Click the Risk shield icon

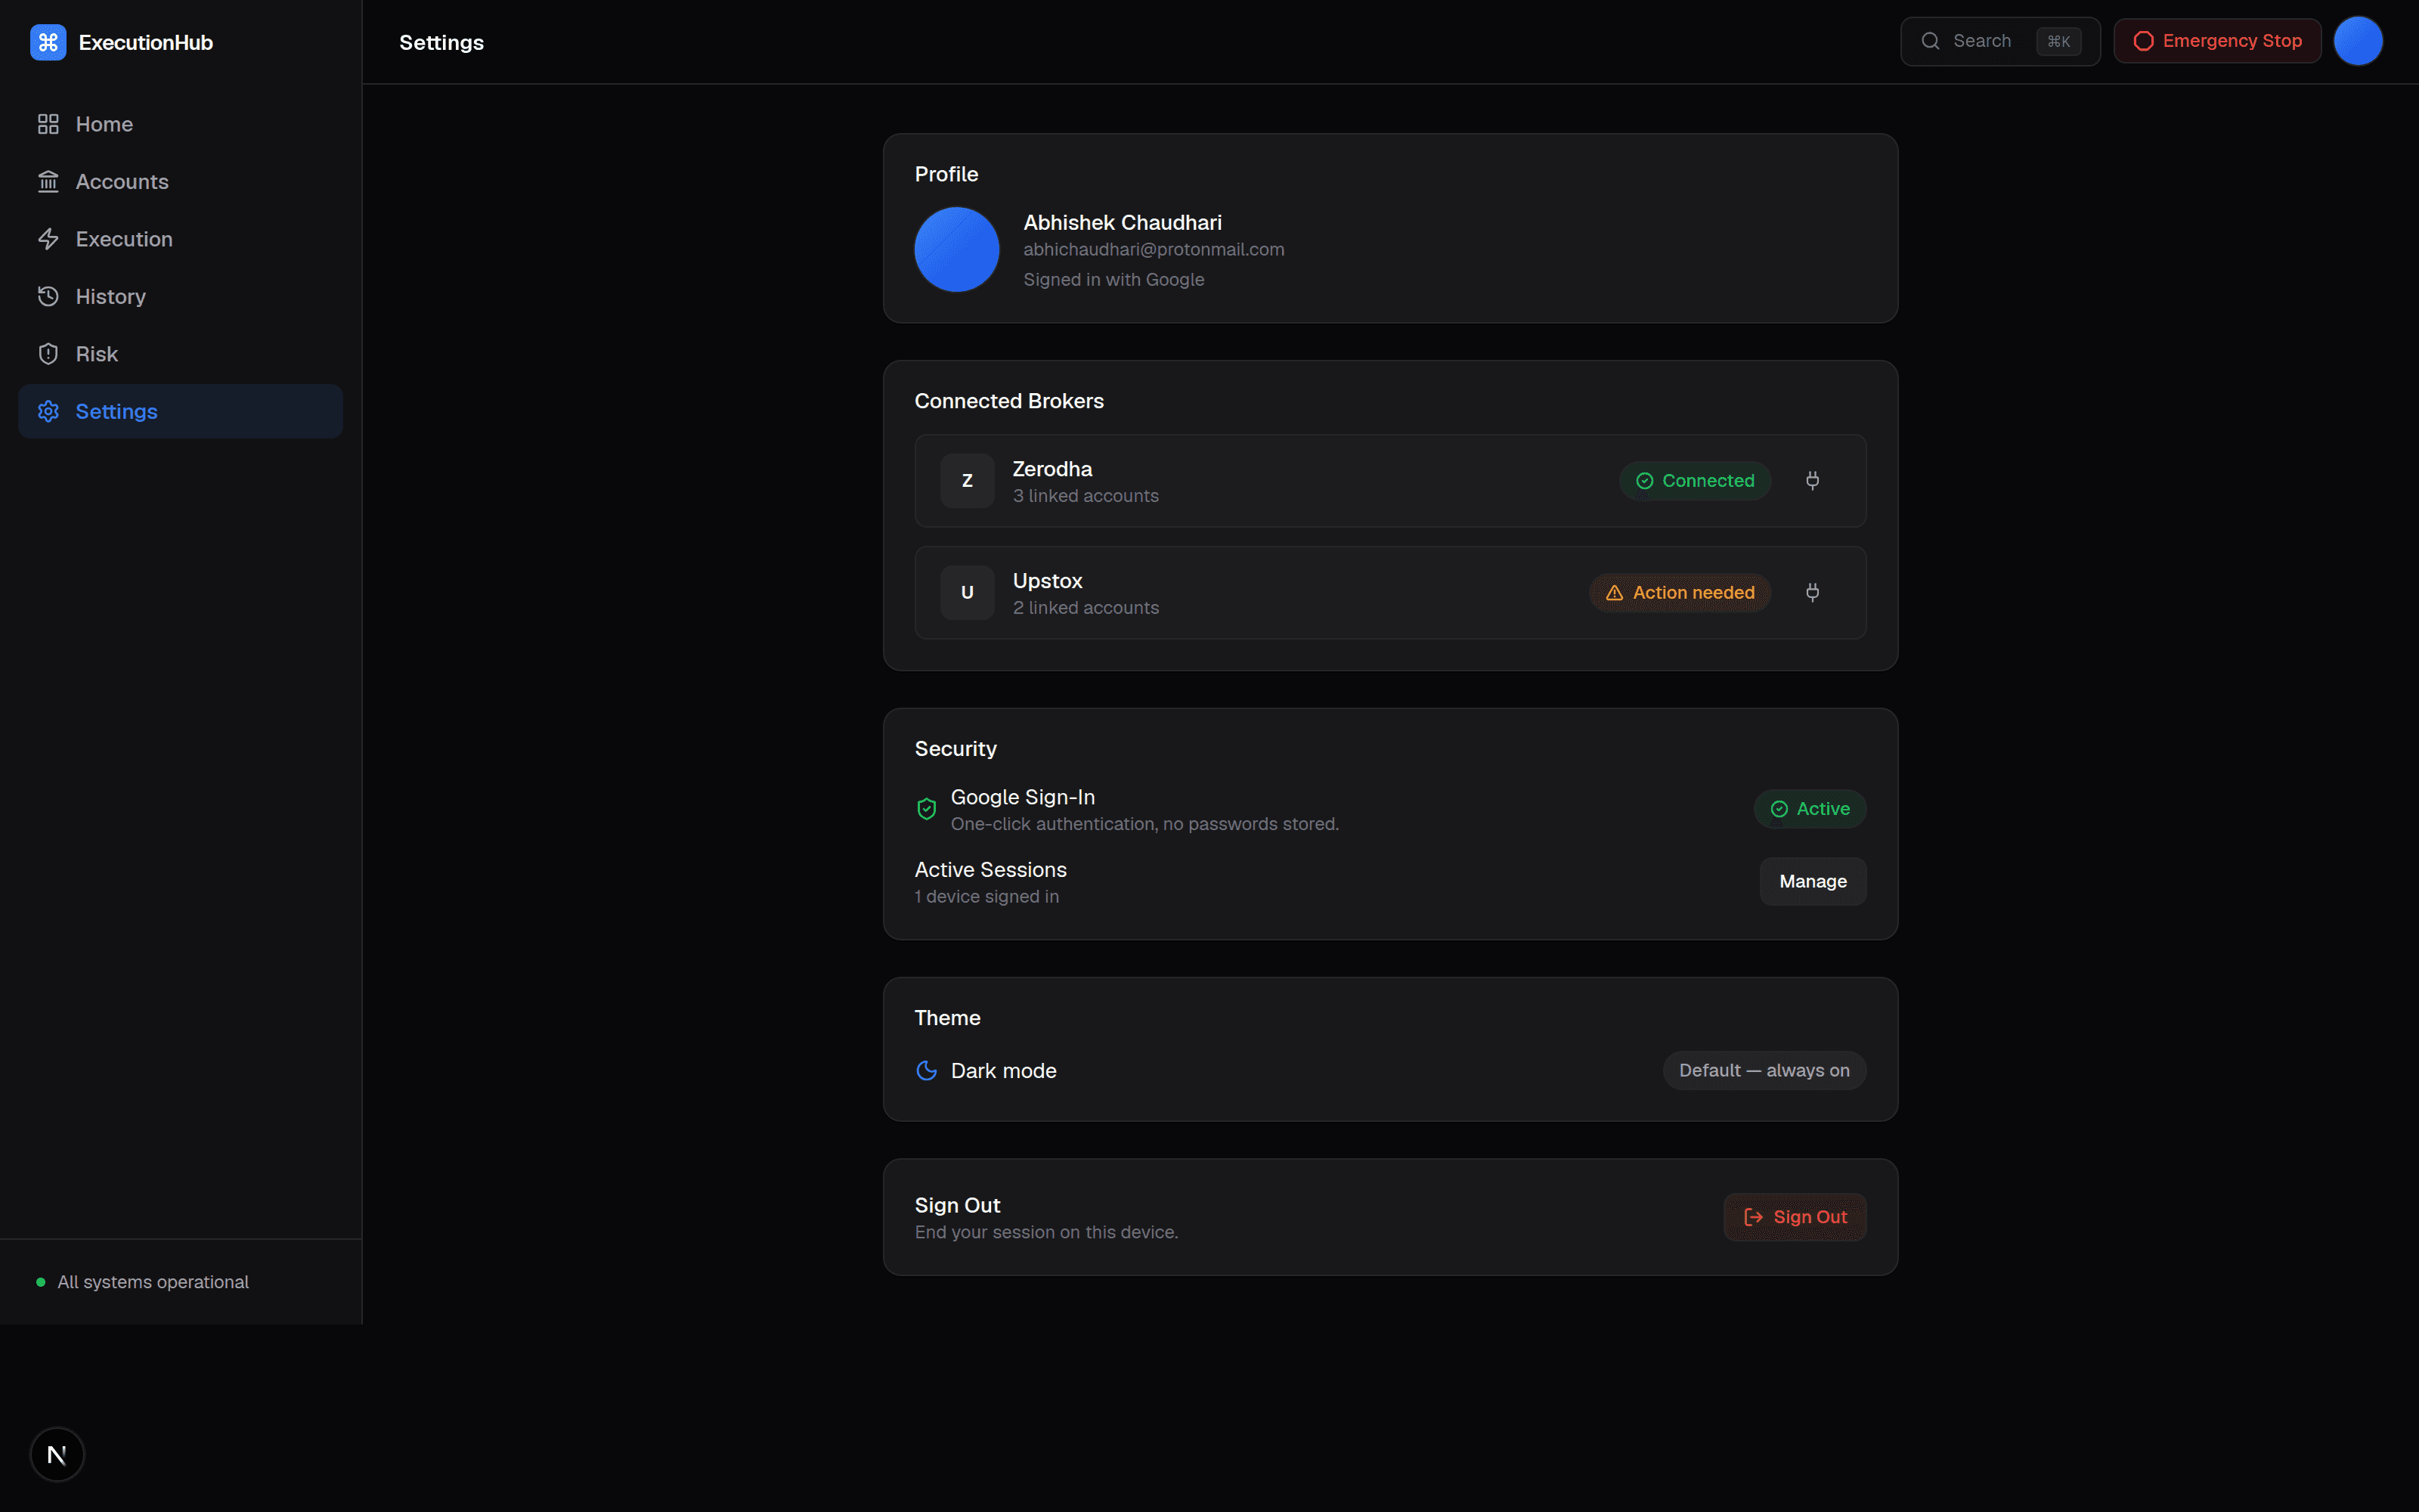[x=48, y=354]
